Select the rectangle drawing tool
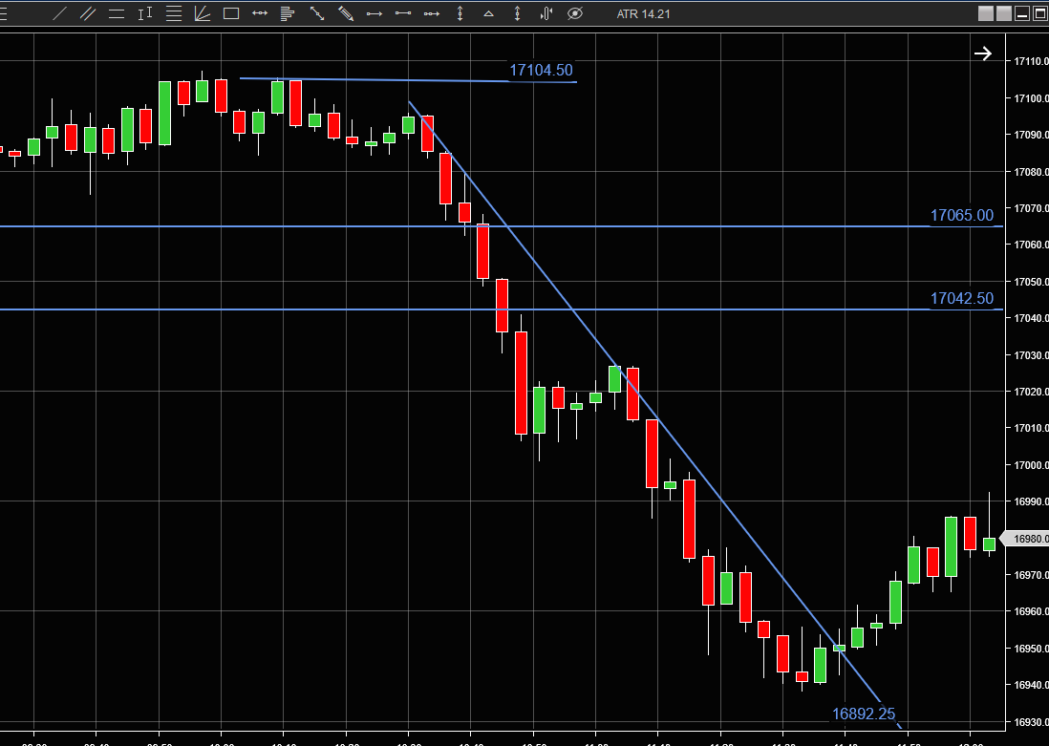This screenshot has height=746, width=1049. (231, 13)
